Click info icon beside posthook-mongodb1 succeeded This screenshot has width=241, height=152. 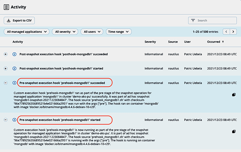click(x=14, y=54)
